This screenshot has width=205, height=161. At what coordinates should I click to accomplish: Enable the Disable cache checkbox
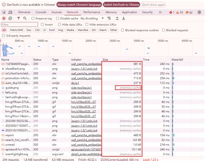[58, 19]
